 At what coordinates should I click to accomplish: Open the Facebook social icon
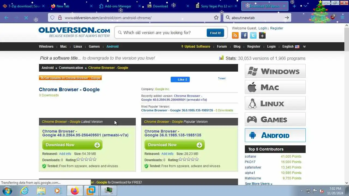[x=244, y=35]
